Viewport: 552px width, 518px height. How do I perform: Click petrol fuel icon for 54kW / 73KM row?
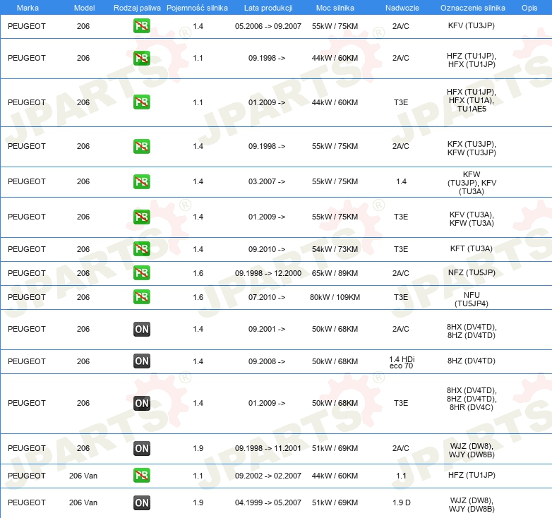pos(141,249)
